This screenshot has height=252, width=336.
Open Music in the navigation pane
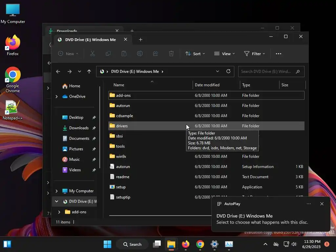[74, 159]
